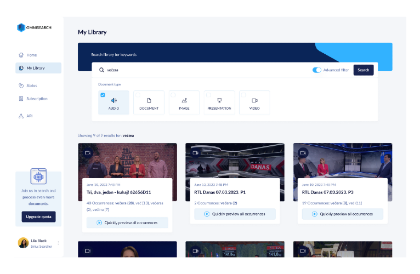This screenshot has height=274, width=420.
Task: Click title 'RTL Danas 07.03.2023. P3'
Action: click(327, 192)
